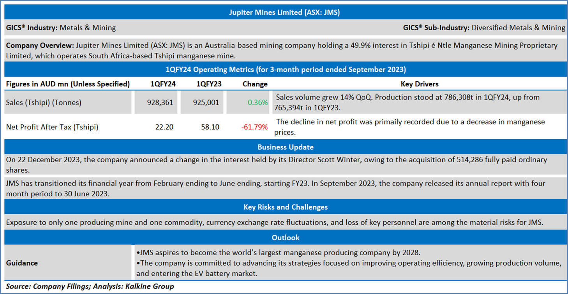Select 'GICS® Sub-Industry: Diversified Metals & Mining' text
Image resolution: width=568 pixels, height=294 pixels.
(x=484, y=28)
